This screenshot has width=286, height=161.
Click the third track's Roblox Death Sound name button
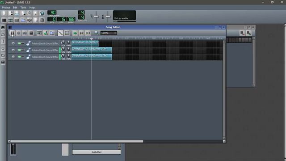coord(42,57)
